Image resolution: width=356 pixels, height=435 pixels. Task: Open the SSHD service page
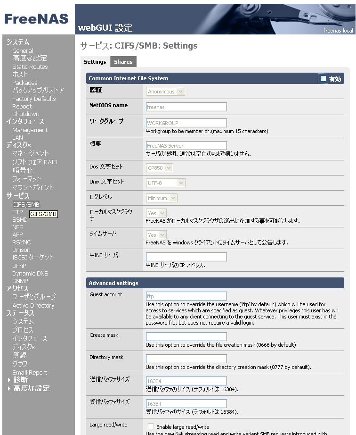[x=20, y=219]
